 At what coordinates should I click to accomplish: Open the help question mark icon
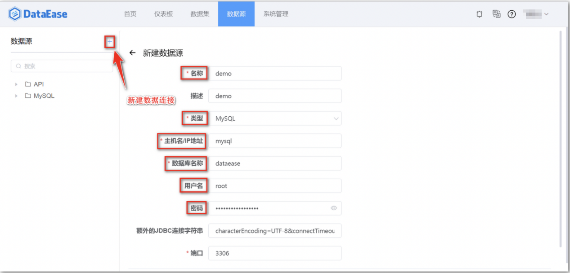pyautogui.click(x=512, y=14)
